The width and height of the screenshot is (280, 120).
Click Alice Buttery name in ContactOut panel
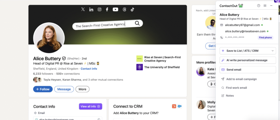click(x=229, y=15)
